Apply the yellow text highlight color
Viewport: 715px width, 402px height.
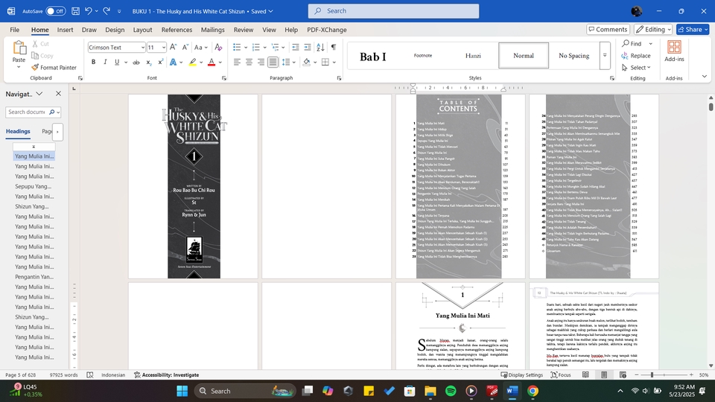tap(192, 62)
